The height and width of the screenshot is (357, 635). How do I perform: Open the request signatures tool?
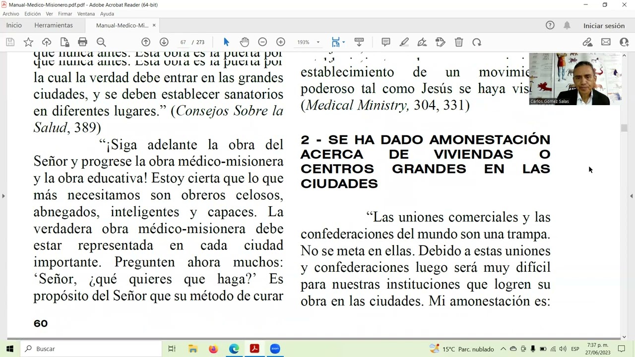pyautogui.click(x=441, y=42)
